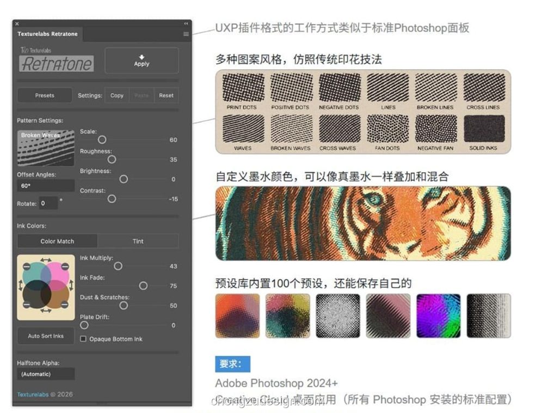
Task: Select the Positive Dots pattern sample
Action: click(291, 88)
